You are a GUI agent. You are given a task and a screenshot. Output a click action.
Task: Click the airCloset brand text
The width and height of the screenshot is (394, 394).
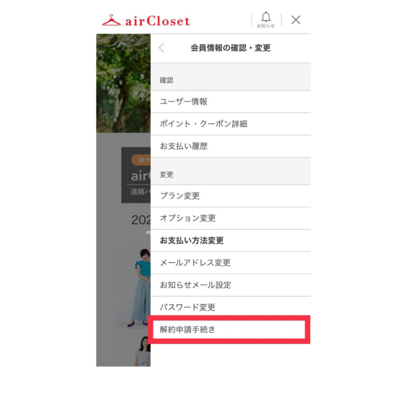click(x=157, y=21)
